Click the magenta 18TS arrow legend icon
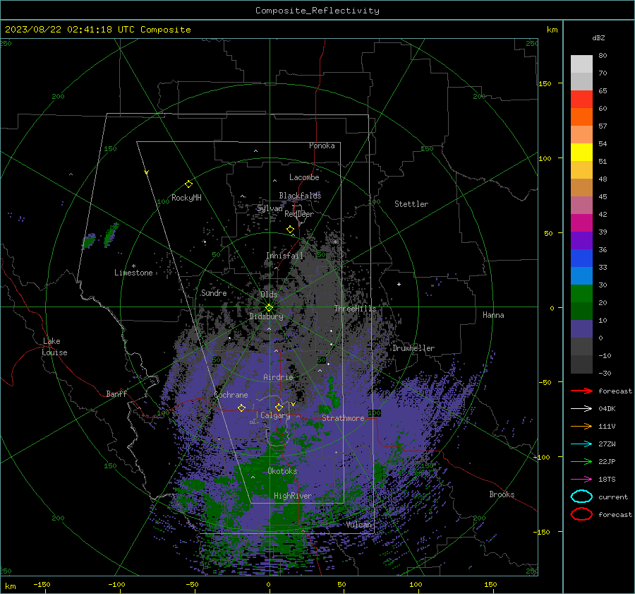Image resolution: width=635 pixels, height=594 pixels. click(581, 480)
